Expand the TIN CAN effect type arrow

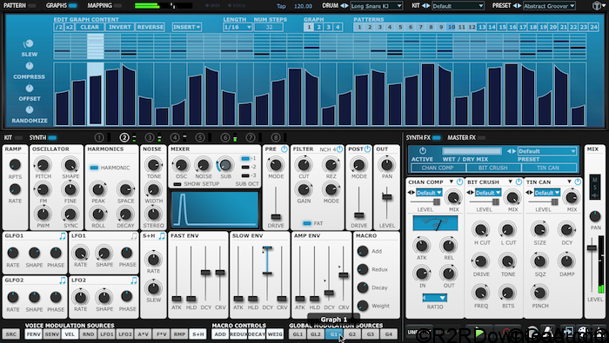[569, 181]
